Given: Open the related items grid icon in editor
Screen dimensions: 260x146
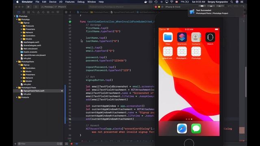Looking at the screenshot, I should pyautogui.click(x=66, y=12).
